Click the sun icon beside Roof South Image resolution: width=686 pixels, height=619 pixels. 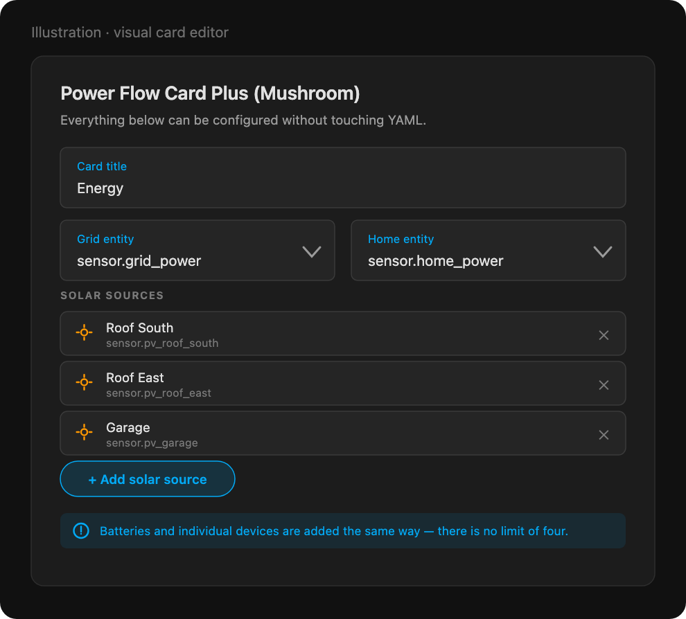click(84, 332)
